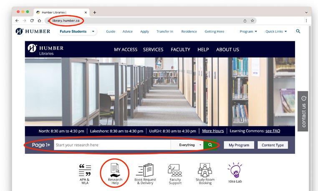The width and height of the screenshot is (318, 191).
Task: Open the site search magnifier in top navigation
Action: (298, 31)
